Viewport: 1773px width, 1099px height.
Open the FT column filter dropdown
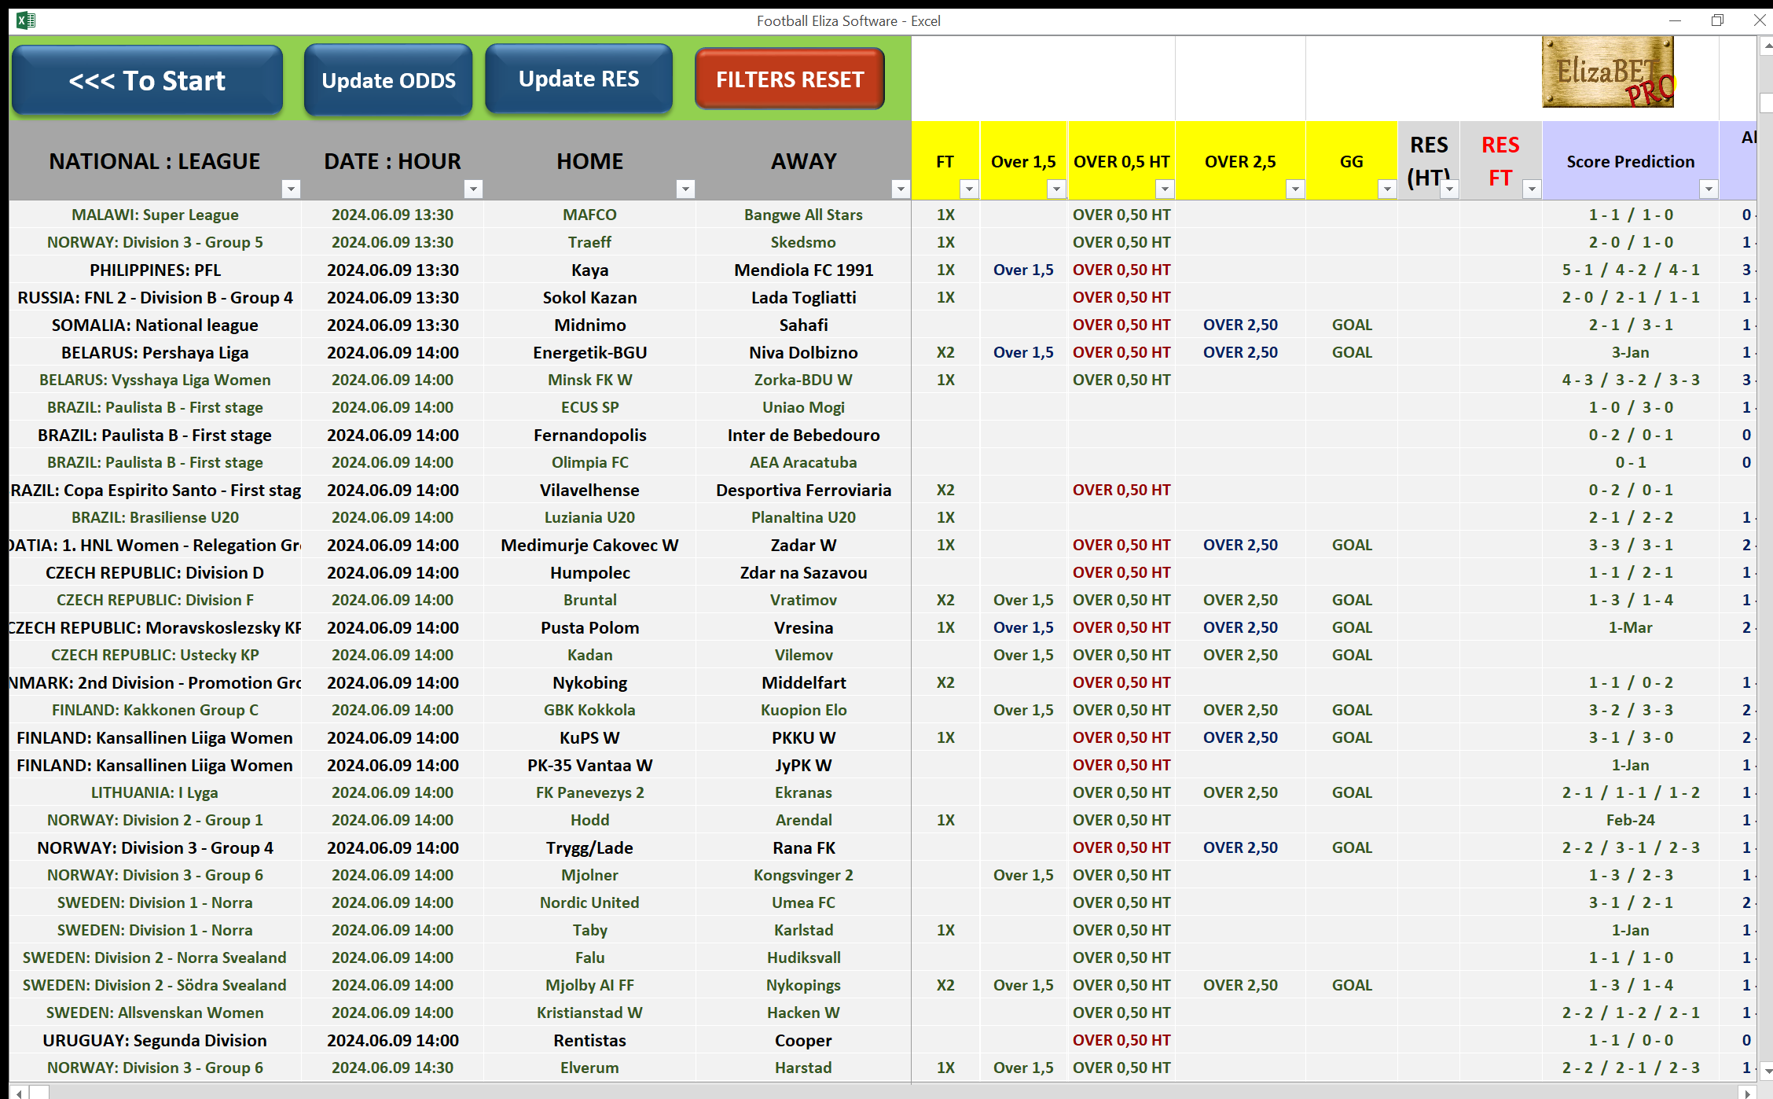click(x=969, y=189)
